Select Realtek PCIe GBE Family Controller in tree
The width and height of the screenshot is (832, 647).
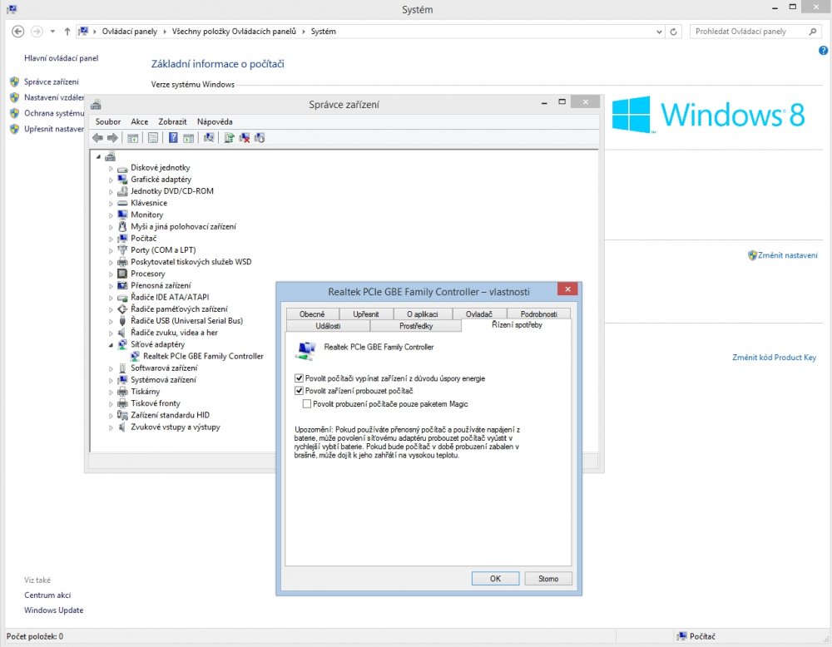203,357
